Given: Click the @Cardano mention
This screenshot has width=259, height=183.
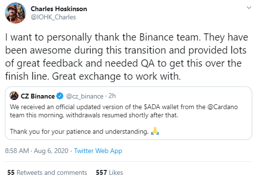Looking at the screenshot, I should 223,107.
